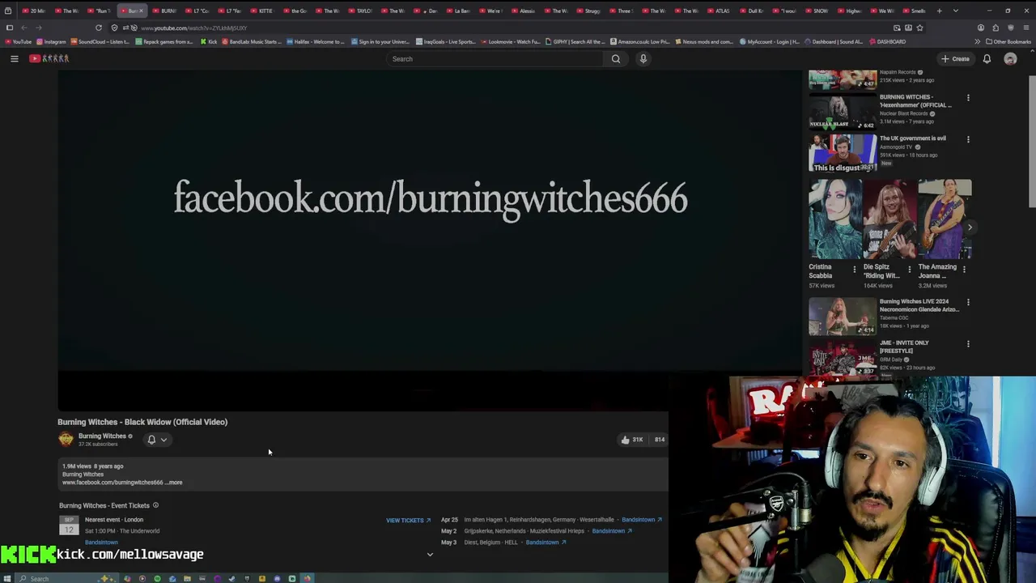
Task: Open the Bandsintown link for May 2 event
Action: [x=612, y=531]
